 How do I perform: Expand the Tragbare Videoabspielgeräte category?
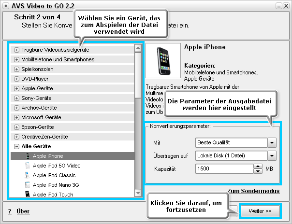pyautogui.click(x=16, y=50)
